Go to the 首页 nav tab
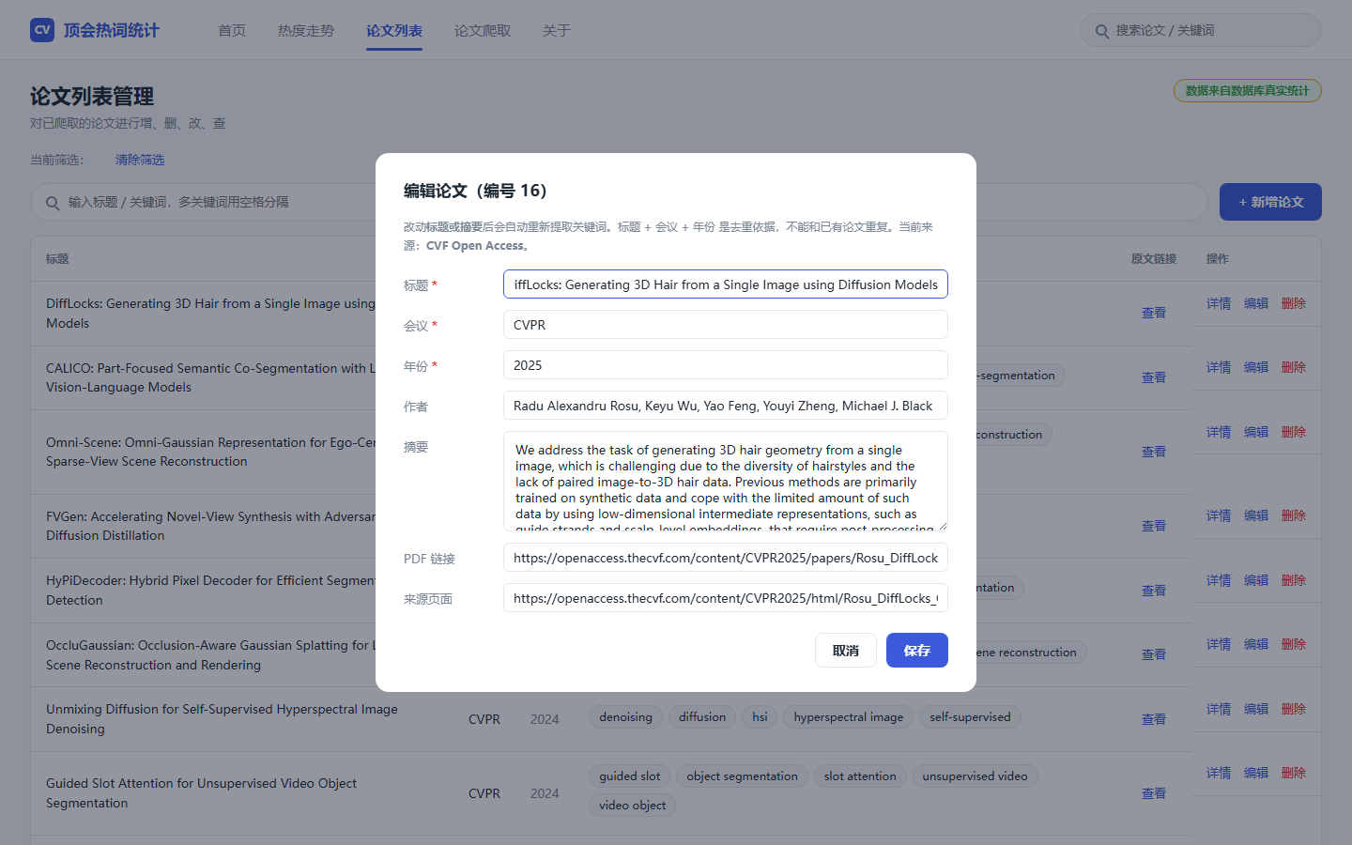 (x=232, y=31)
